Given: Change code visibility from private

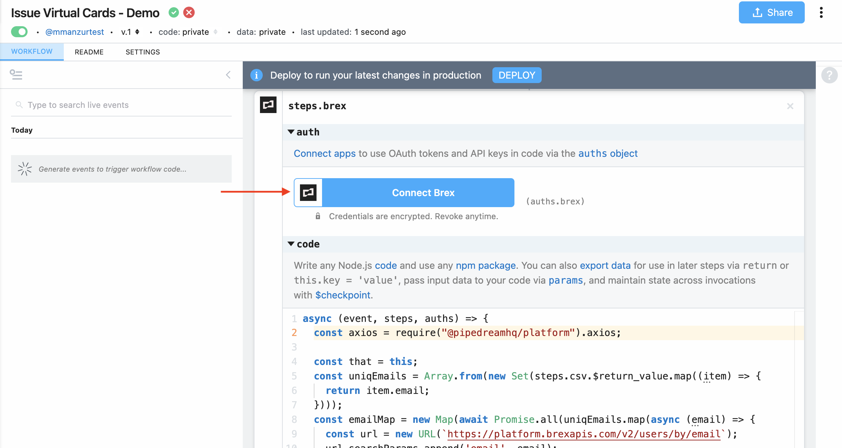Looking at the screenshot, I should (x=188, y=32).
